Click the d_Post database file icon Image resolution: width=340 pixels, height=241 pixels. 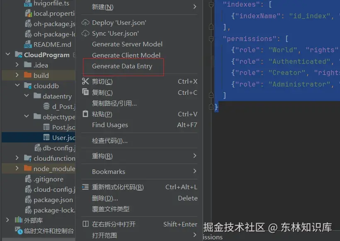(46, 106)
